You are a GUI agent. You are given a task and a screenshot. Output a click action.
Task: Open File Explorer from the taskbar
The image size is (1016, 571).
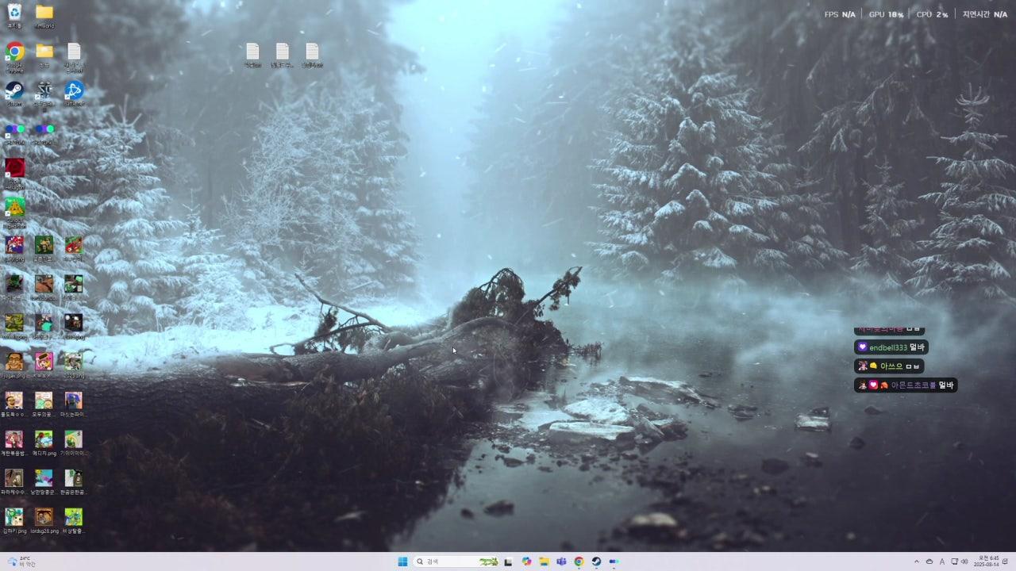click(x=544, y=561)
